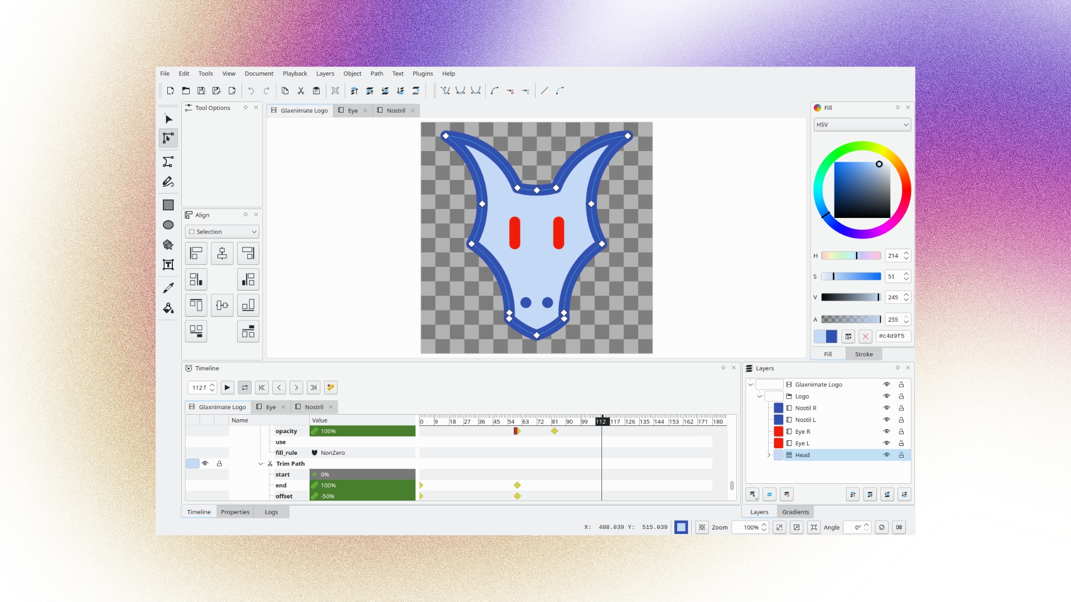Viewport: 1071px width, 602px height.
Task: Lock the Head layer
Action: [x=901, y=455]
